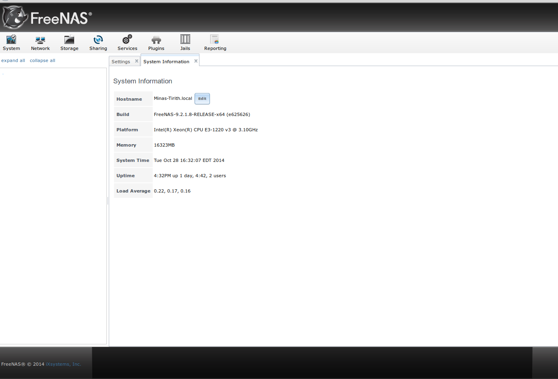
Task: Open the iXsystems, Inc. link
Action: coord(63,364)
